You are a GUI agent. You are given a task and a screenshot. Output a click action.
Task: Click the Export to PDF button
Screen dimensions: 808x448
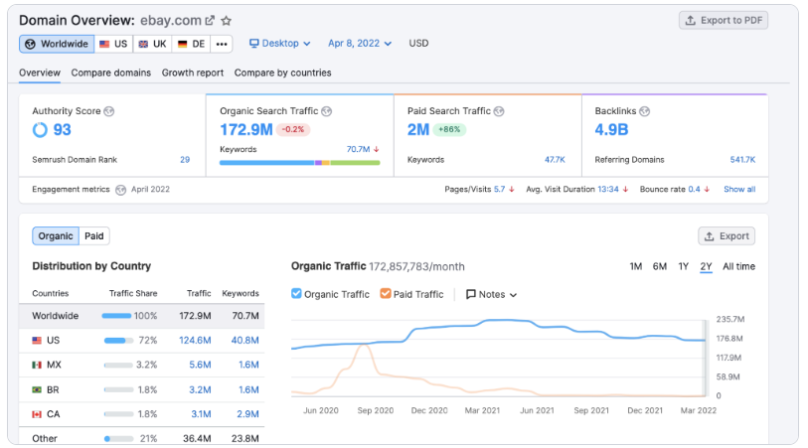(724, 20)
